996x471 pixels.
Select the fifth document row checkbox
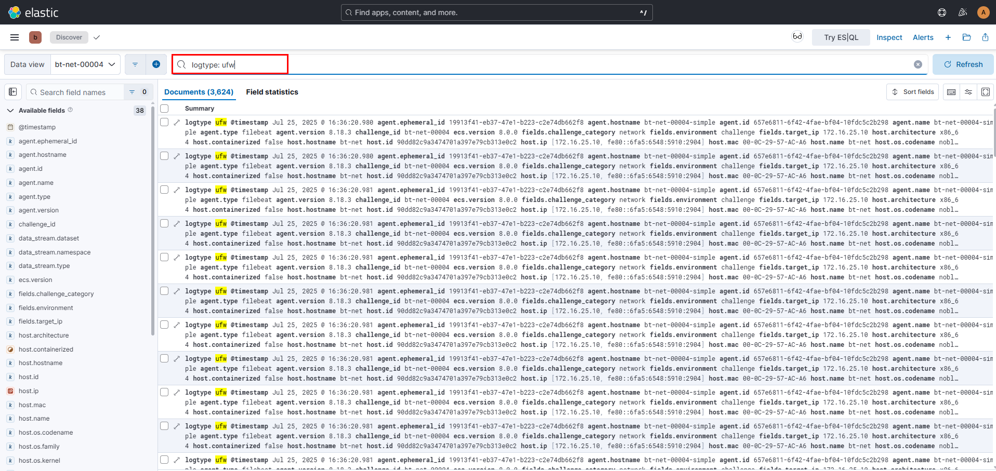tap(164, 257)
